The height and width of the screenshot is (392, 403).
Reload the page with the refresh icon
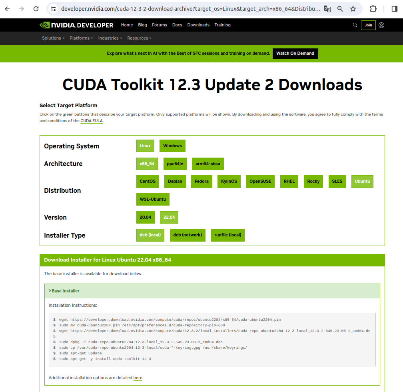pyautogui.click(x=36, y=9)
